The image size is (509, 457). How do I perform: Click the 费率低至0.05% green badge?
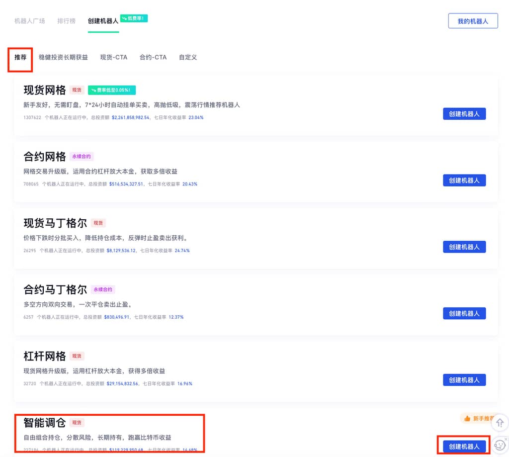112,90
